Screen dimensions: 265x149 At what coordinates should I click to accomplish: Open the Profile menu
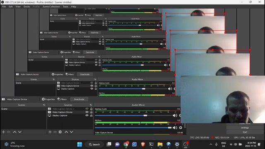click(36, 7)
